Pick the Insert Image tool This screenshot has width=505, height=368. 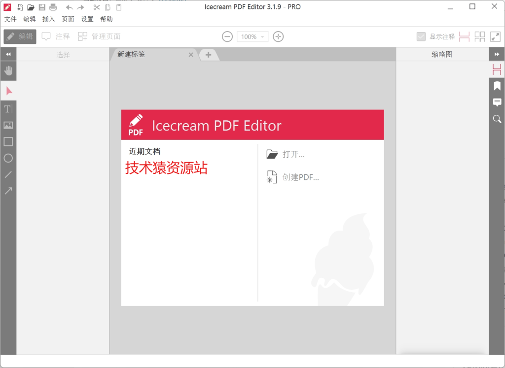coord(8,125)
